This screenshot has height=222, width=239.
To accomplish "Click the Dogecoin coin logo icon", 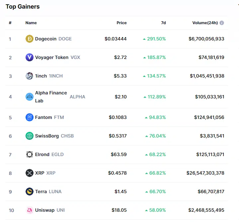I will 30,39.
